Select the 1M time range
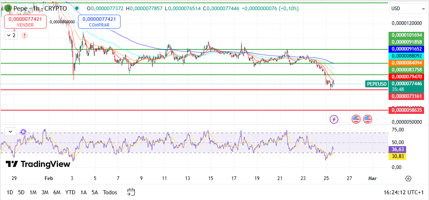429x200 pixels. (x=33, y=192)
